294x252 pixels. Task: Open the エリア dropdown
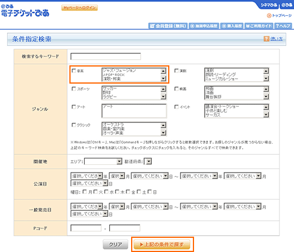pos(103,161)
